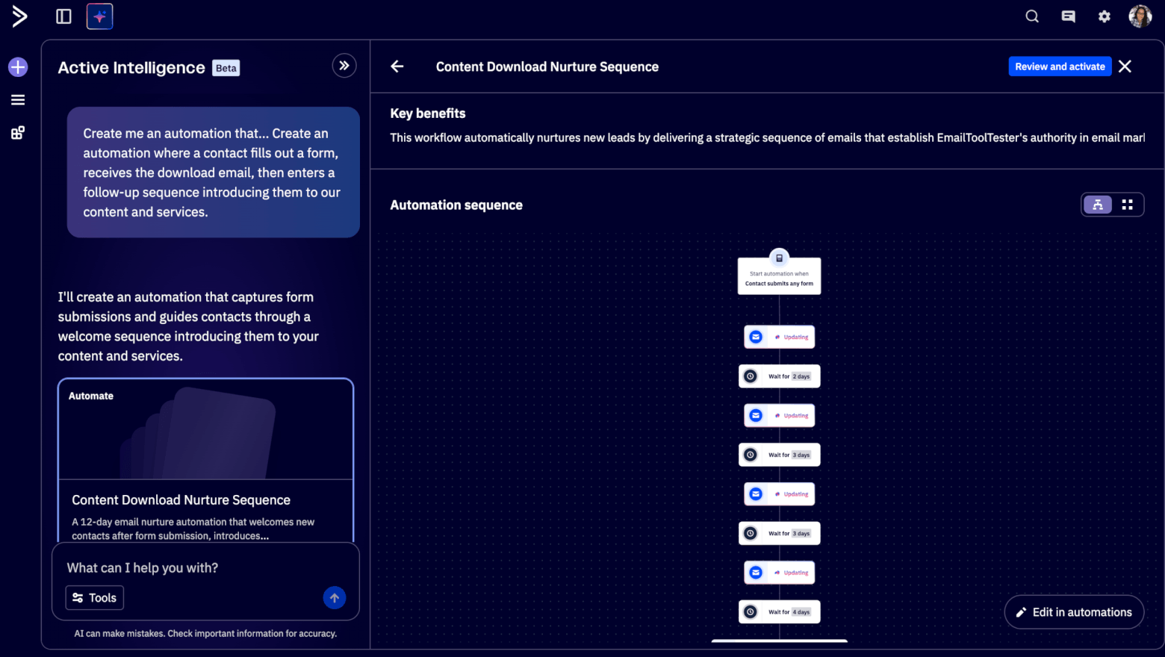Select the flowchart view toggle
The height and width of the screenshot is (657, 1165).
click(1098, 204)
